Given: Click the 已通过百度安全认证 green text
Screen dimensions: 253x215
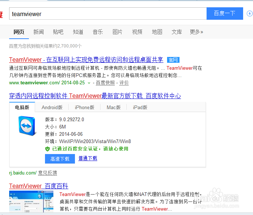Looking at the screenshot, I should [x=90, y=149].
